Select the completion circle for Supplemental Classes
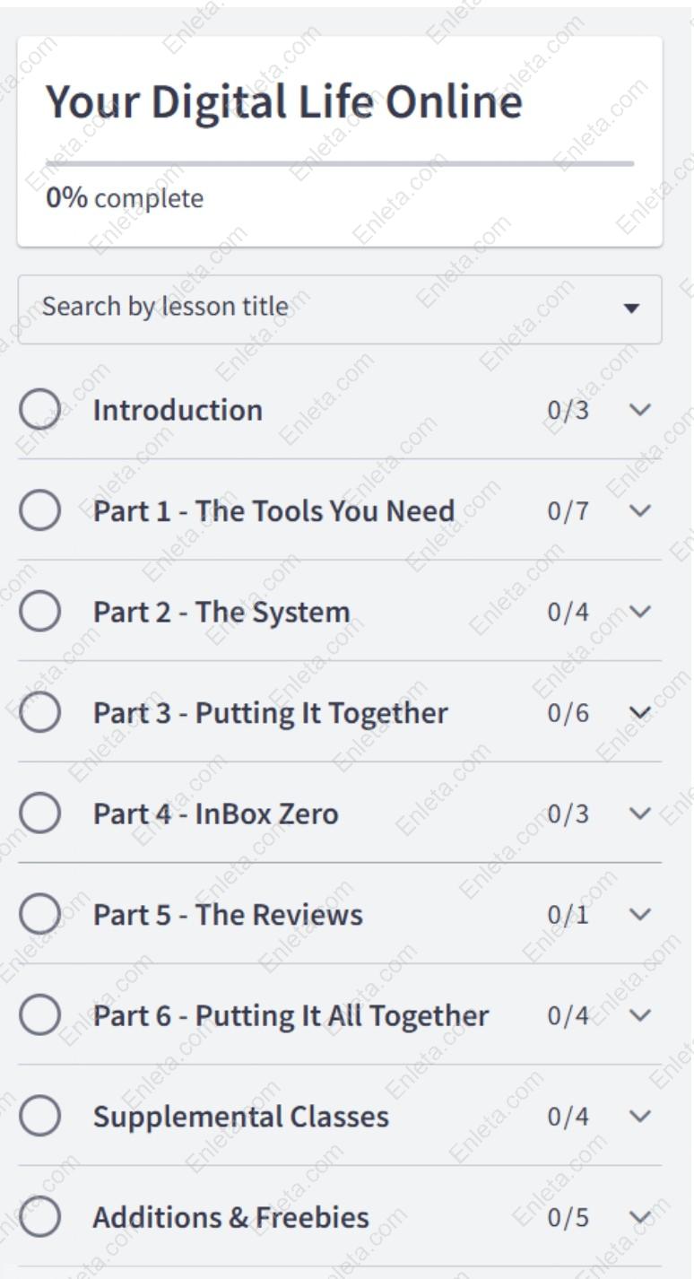Image resolution: width=694 pixels, height=1279 pixels. click(39, 1116)
